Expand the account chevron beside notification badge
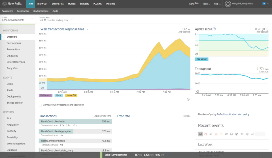Screen dimensions: 272x158 pos(268,4)
